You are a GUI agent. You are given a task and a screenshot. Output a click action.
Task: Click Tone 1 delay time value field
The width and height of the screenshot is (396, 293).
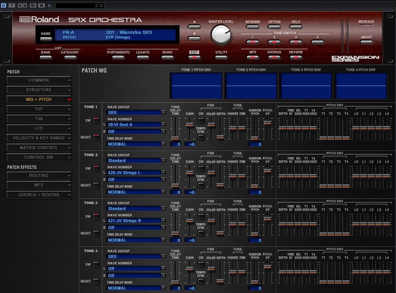click(x=175, y=144)
